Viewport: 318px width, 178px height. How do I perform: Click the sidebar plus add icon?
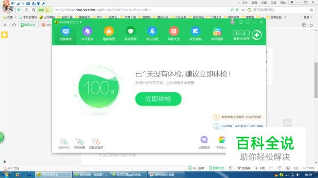tap(5, 162)
